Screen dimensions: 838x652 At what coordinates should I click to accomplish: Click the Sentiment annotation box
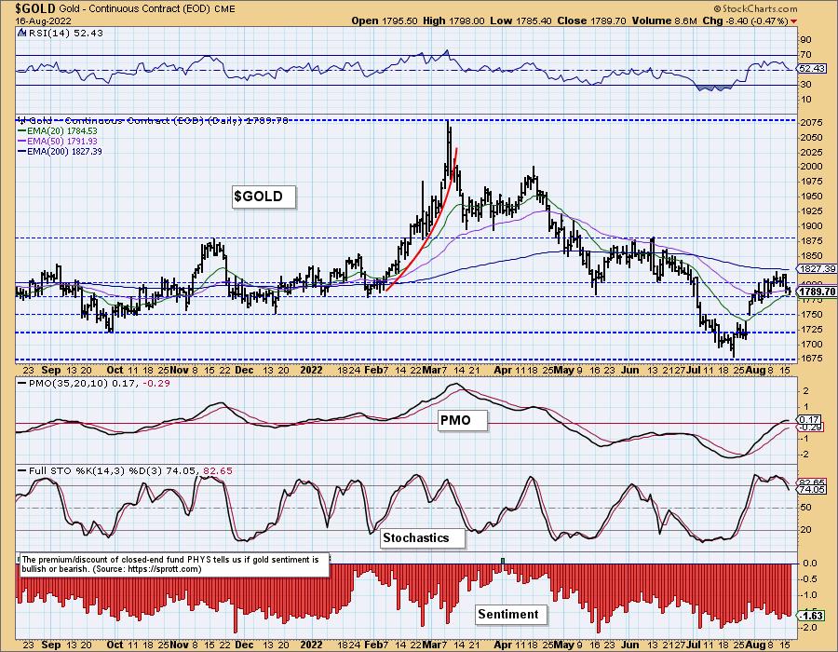pos(511,614)
